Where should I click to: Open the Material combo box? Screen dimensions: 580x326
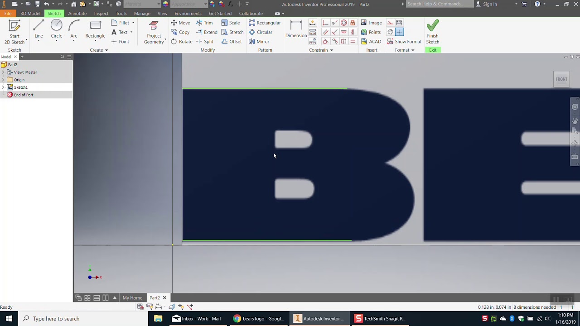(x=142, y=4)
